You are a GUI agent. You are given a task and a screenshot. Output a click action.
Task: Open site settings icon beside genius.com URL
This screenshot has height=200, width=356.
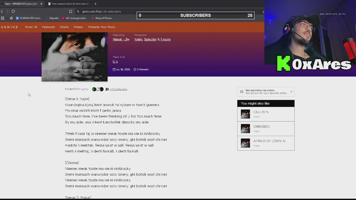click(78, 11)
